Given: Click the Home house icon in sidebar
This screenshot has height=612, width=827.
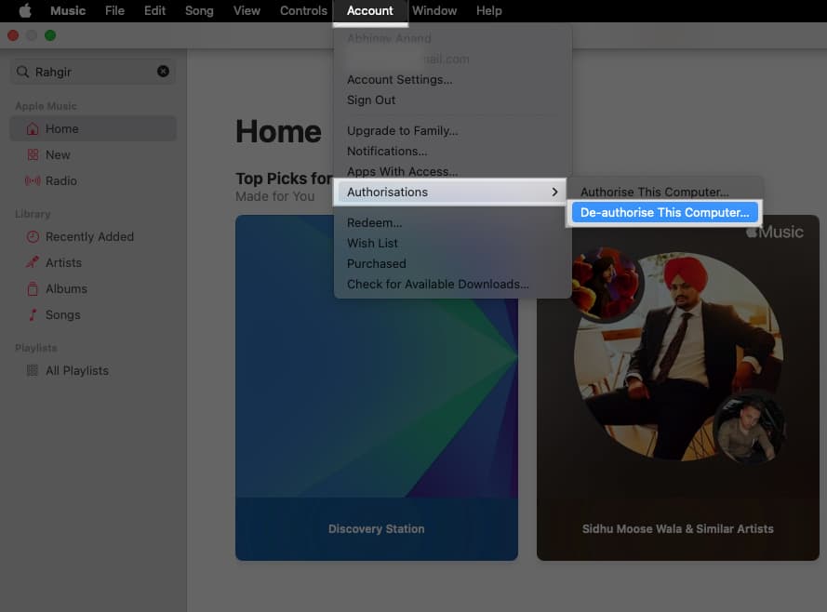Looking at the screenshot, I should point(33,128).
